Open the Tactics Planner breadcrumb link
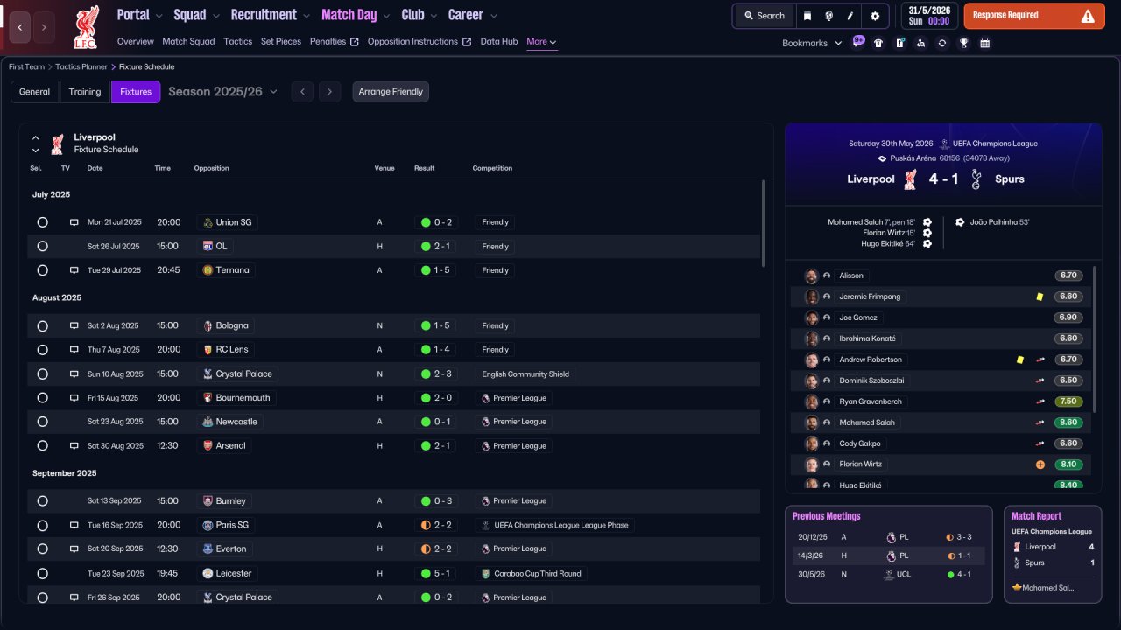 coord(81,66)
